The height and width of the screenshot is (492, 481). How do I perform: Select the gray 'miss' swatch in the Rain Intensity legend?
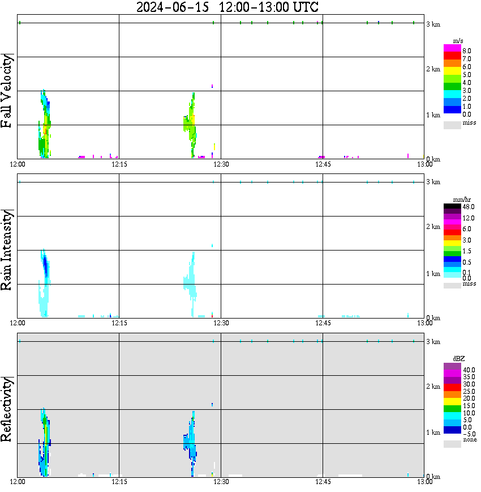click(452, 286)
